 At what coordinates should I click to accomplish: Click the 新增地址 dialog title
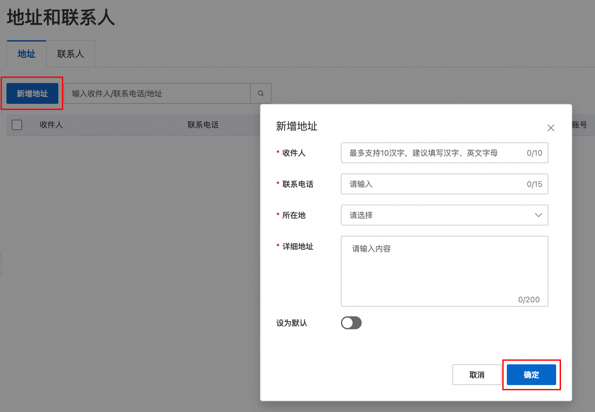click(297, 126)
